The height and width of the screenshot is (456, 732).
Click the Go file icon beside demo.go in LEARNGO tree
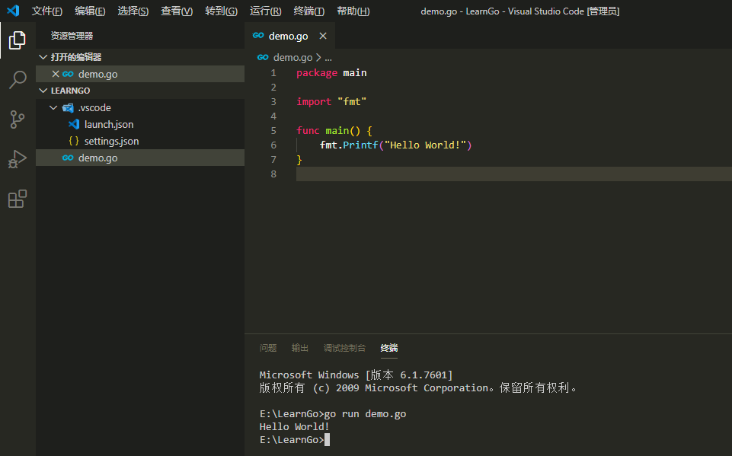[68, 158]
